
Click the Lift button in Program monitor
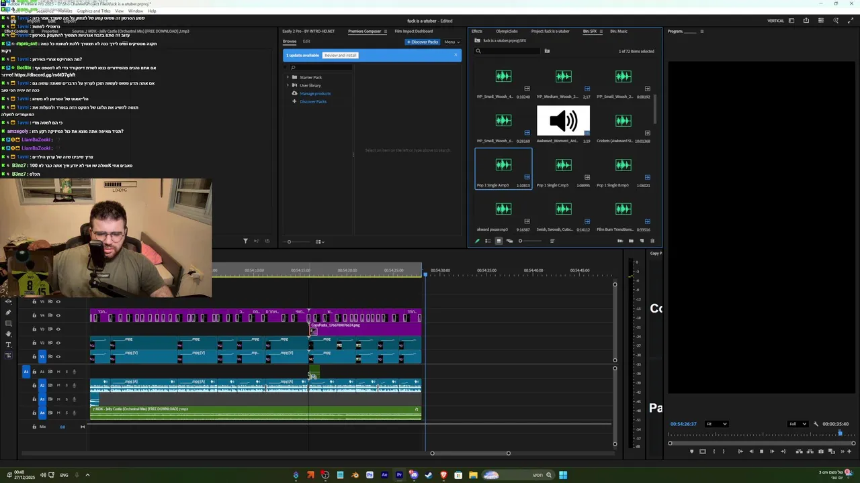(x=799, y=451)
